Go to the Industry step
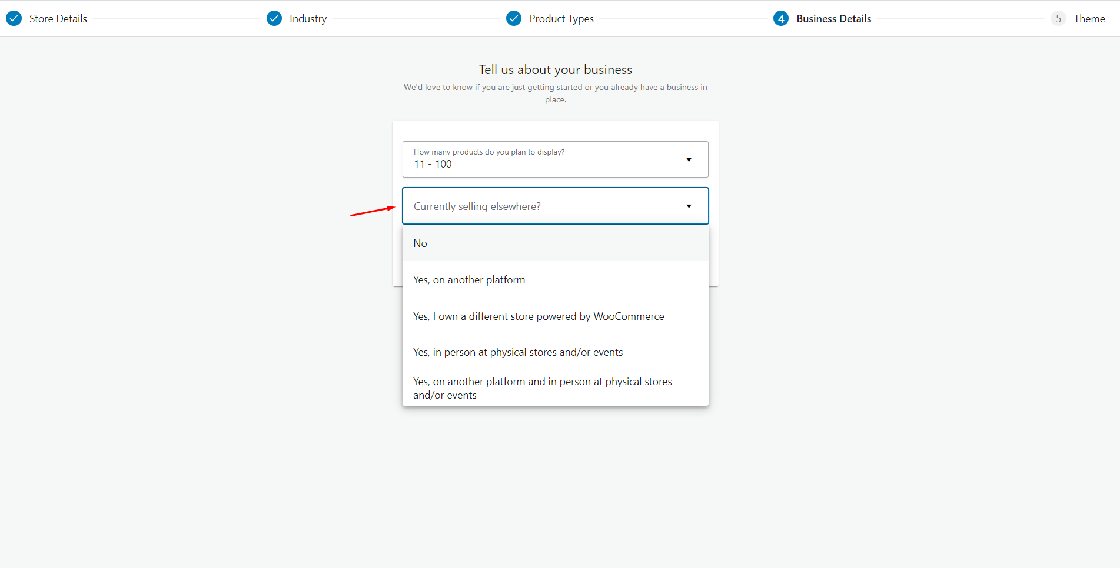Screen dimensions: 1120x568 [x=308, y=19]
